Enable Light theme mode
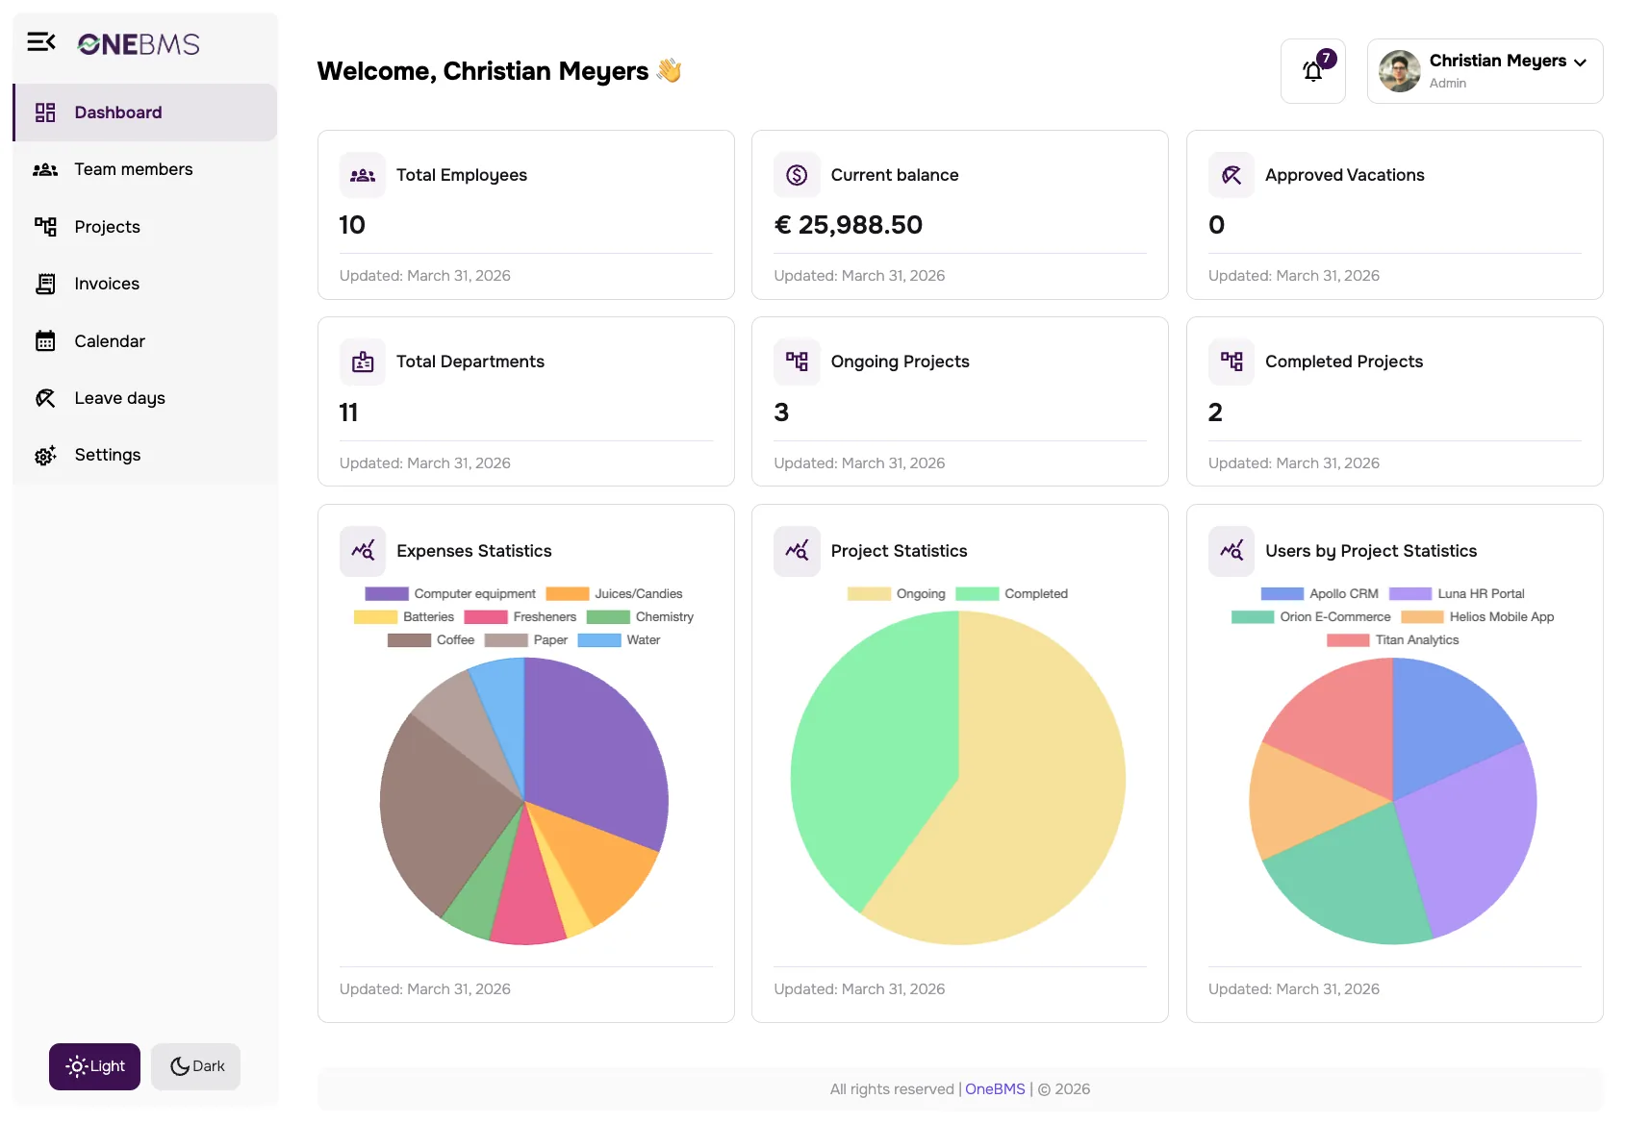The height and width of the screenshot is (1124, 1625). [x=93, y=1066]
